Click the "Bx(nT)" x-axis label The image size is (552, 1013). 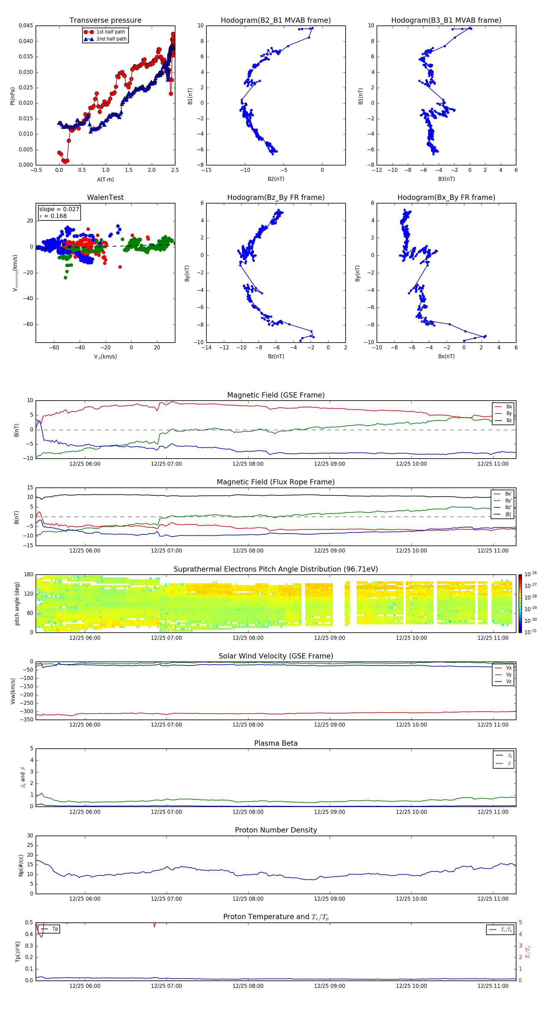(x=446, y=356)
